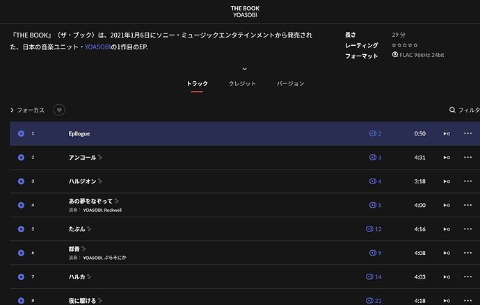480x305 pixels.
Task: View FLAC 96kHz 24bit format info
Action: (x=418, y=55)
